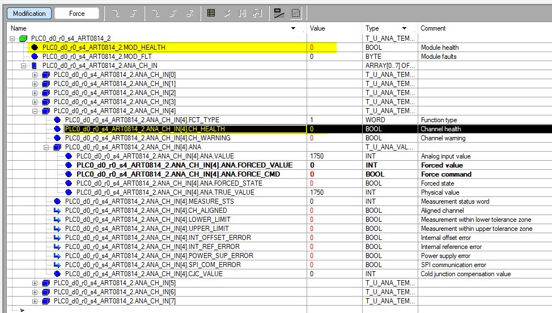Open the Name column dropdown arrow
This screenshot has width=552, height=313.
(293, 28)
